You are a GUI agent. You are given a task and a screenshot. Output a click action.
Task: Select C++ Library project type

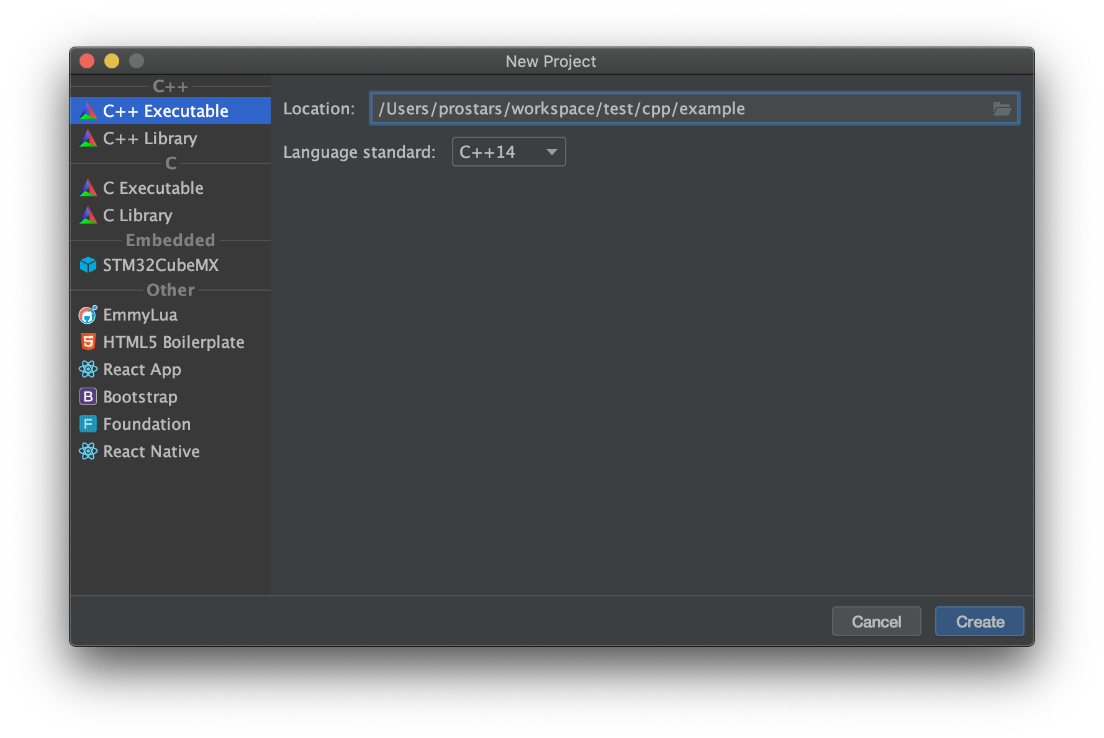click(170, 139)
